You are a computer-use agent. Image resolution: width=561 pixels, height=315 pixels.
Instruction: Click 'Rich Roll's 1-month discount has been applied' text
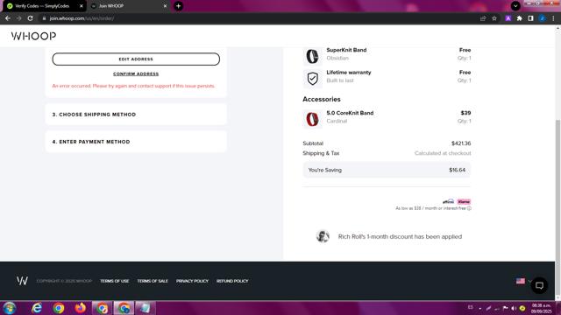(400, 236)
